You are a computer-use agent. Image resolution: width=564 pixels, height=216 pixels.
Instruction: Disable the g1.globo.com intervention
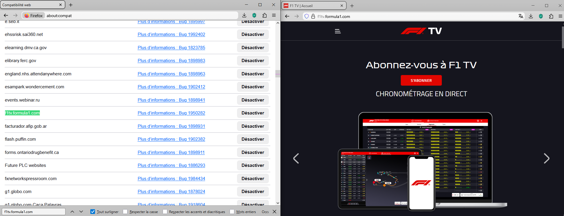pyautogui.click(x=253, y=192)
